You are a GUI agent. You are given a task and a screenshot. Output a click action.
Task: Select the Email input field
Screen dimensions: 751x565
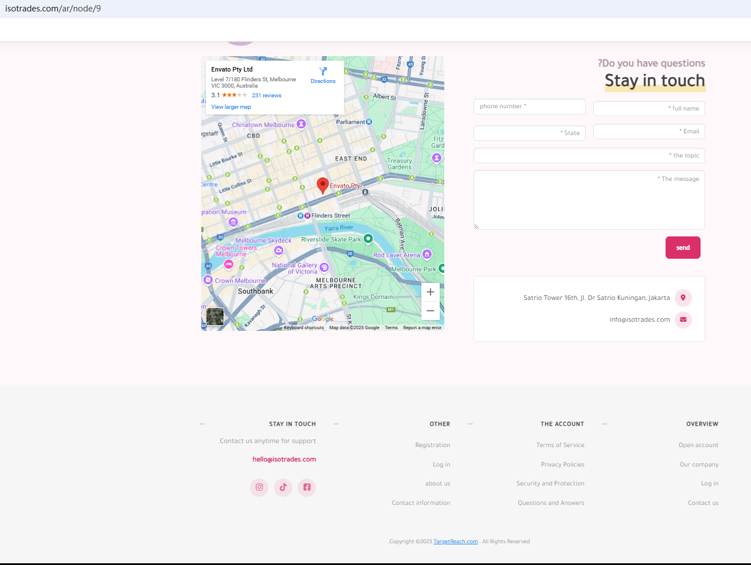[648, 132]
